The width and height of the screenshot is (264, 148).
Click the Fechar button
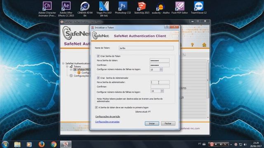168,123
